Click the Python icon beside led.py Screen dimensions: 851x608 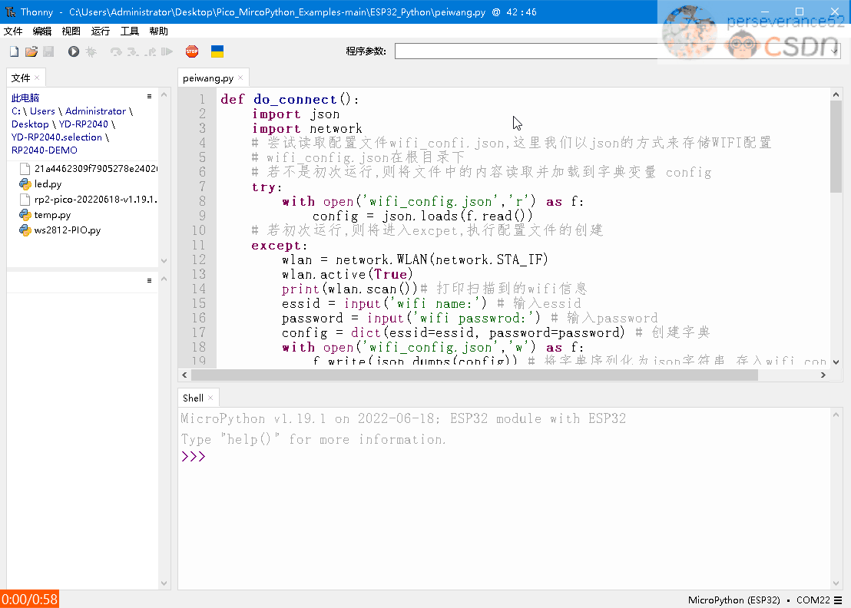click(25, 184)
